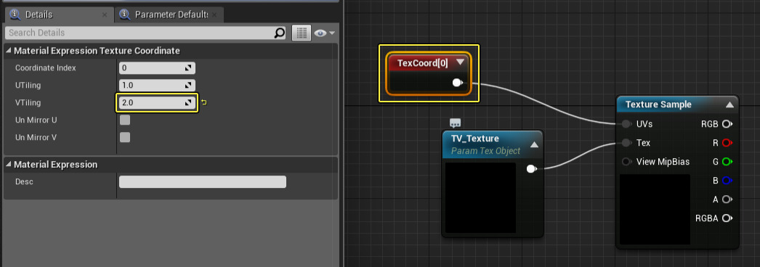Click the VTiling spinner arrow
The width and height of the screenshot is (760, 267).
coord(189,103)
